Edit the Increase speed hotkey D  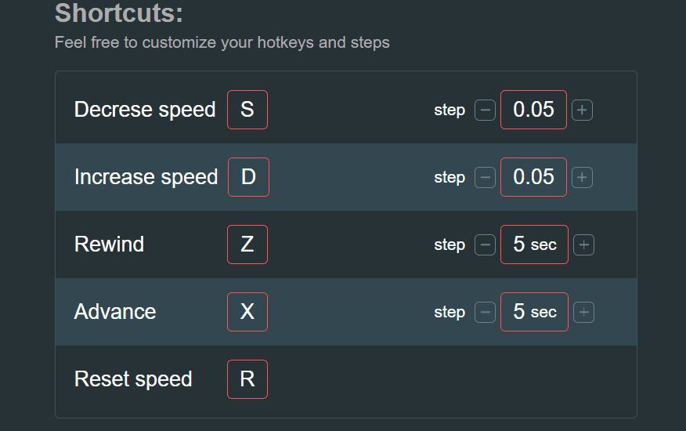tap(248, 177)
